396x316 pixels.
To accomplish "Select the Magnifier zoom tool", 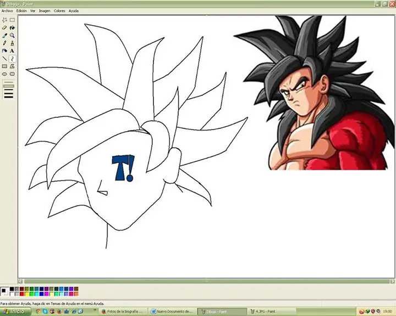I will [12, 36].
